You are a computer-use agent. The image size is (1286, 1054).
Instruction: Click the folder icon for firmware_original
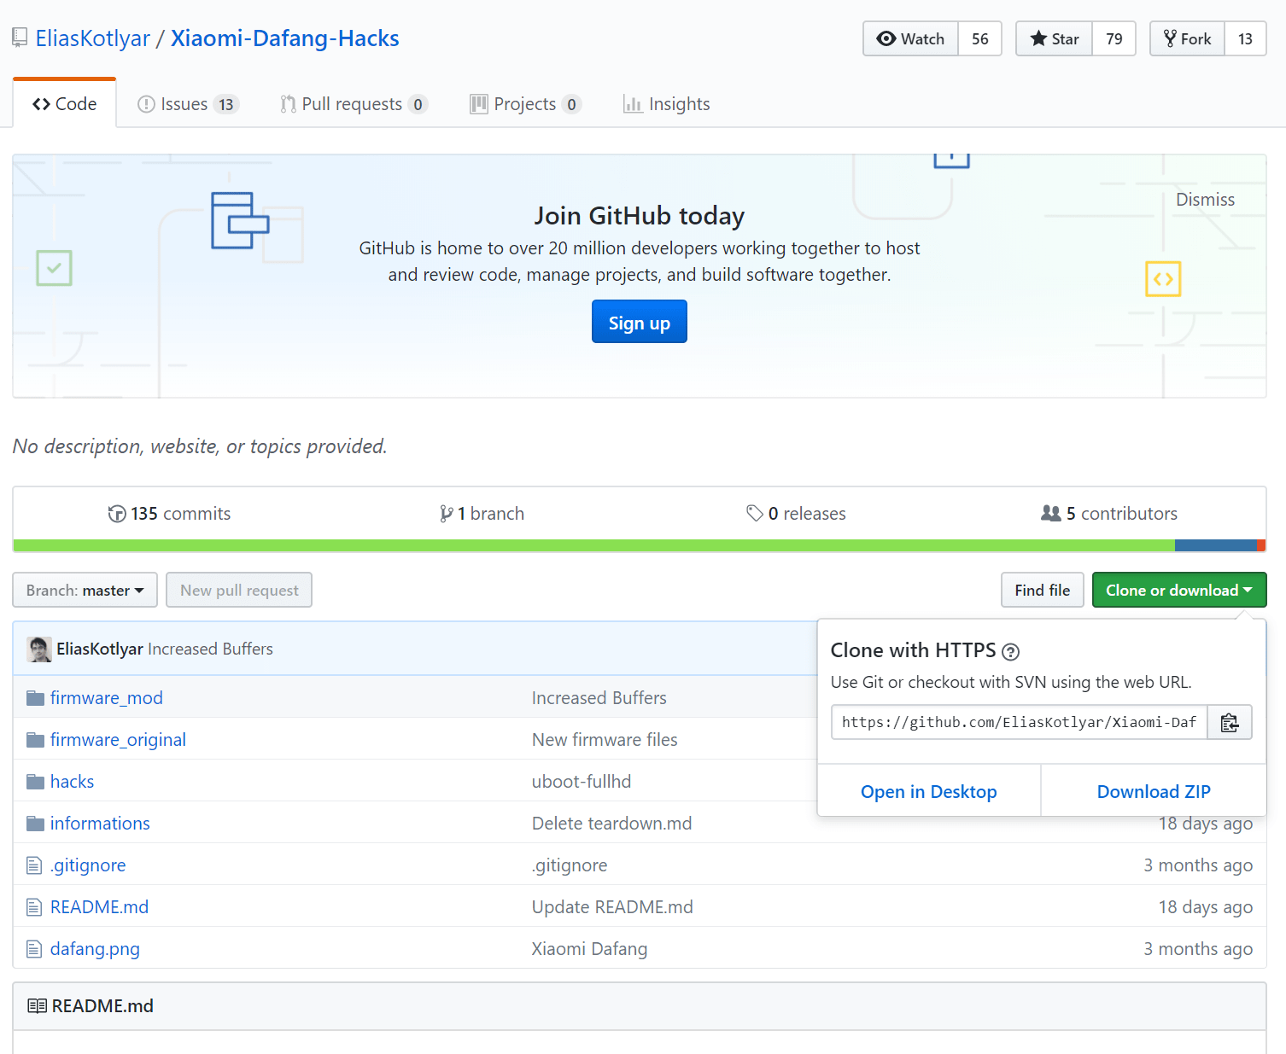pos(35,740)
